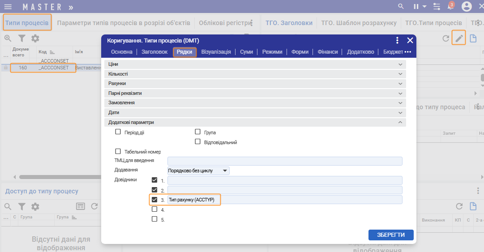Click Довідники field Тип рахунку (ACCTYP)

(x=285, y=200)
